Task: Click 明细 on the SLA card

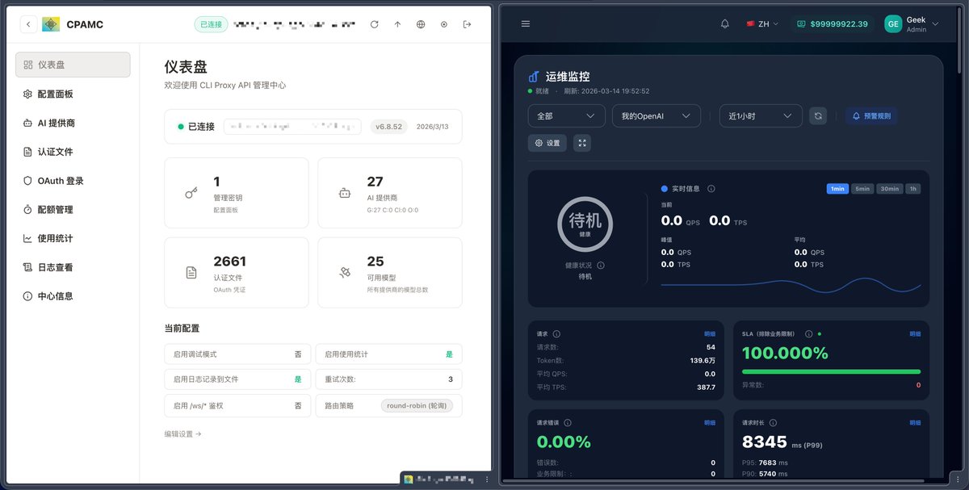Action: (915, 333)
